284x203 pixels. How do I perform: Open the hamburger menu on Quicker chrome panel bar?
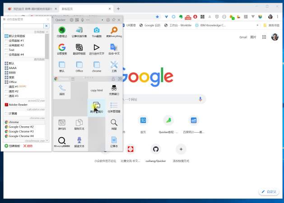(x=73, y=78)
